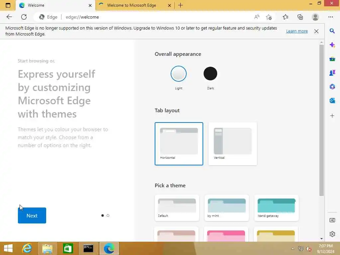Open a new tab with plus button
The image size is (340, 255).
180,5
